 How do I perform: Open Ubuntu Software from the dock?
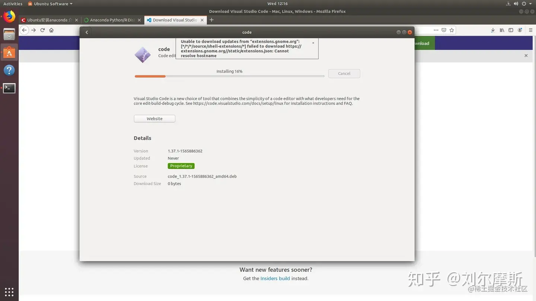pyautogui.click(x=9, y=52)
